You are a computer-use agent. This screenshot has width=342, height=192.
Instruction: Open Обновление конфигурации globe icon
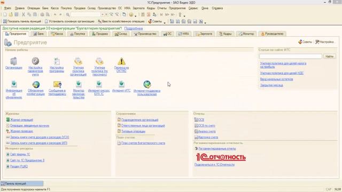[36, 84]
